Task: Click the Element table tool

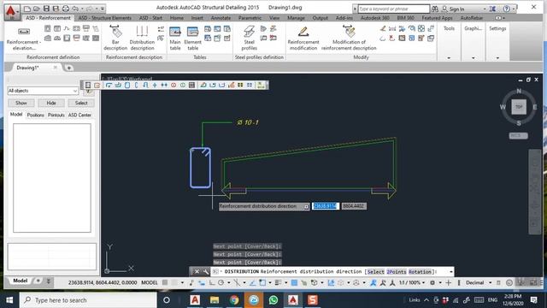Action: [192, 38]
